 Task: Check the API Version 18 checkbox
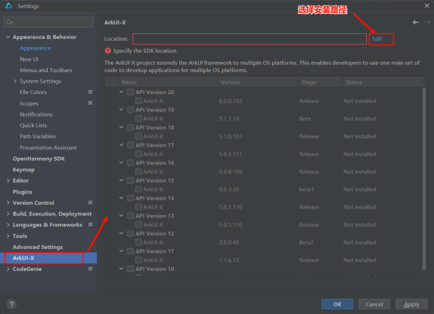tap(130, 127)
